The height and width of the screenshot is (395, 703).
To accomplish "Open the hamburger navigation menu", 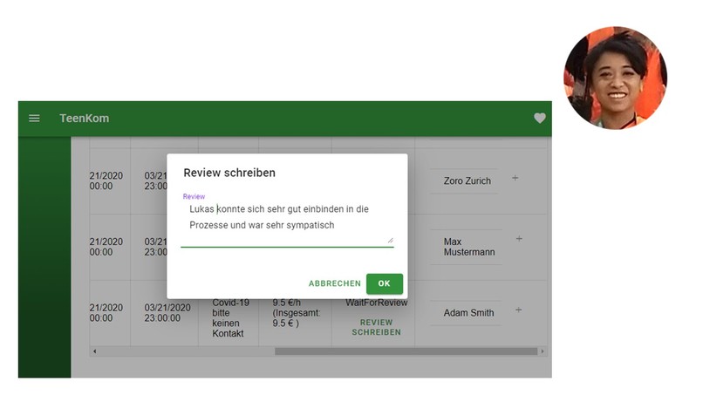I will (x=34, y=119).
